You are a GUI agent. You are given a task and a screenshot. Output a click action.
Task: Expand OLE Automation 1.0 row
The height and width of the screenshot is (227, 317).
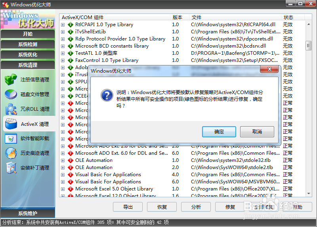(x=63, y=160)
